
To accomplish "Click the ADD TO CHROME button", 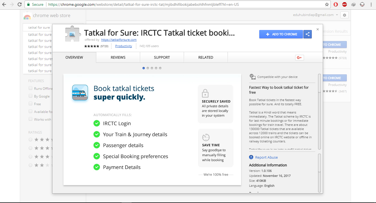I will (x=281, y=34).
